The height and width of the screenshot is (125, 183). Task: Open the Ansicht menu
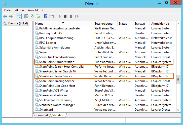point(33,10)
